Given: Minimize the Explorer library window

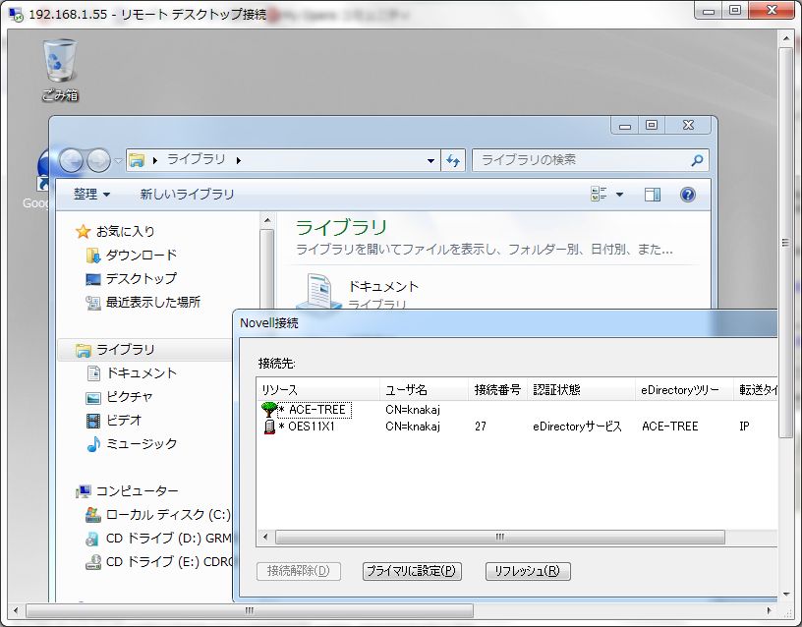Looking at the screenshot, I should [624, 125].
